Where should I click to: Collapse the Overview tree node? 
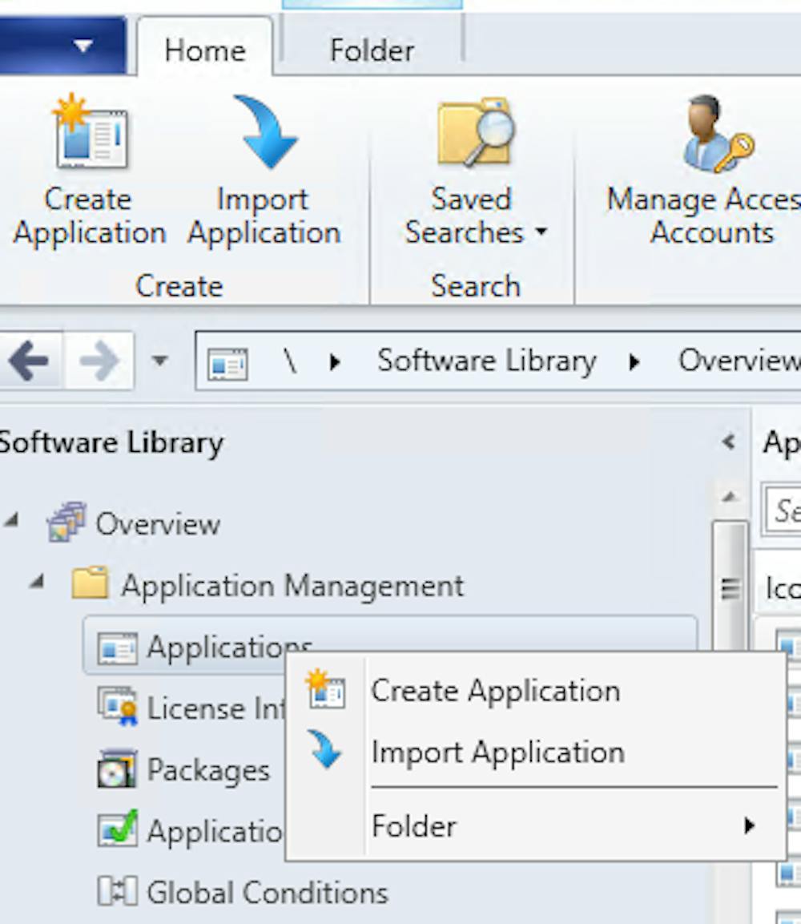[13, 523]
